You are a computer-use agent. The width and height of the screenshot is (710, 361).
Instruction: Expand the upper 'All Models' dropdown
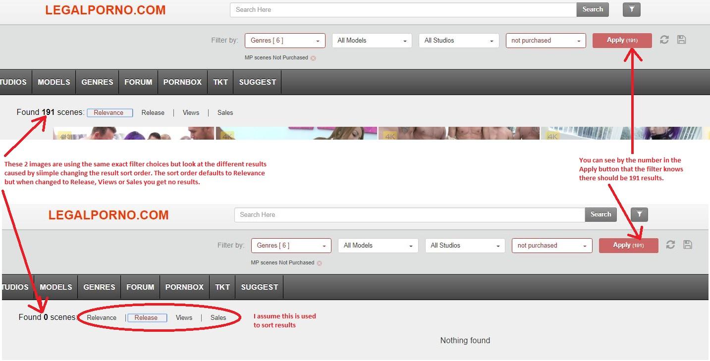372,41
